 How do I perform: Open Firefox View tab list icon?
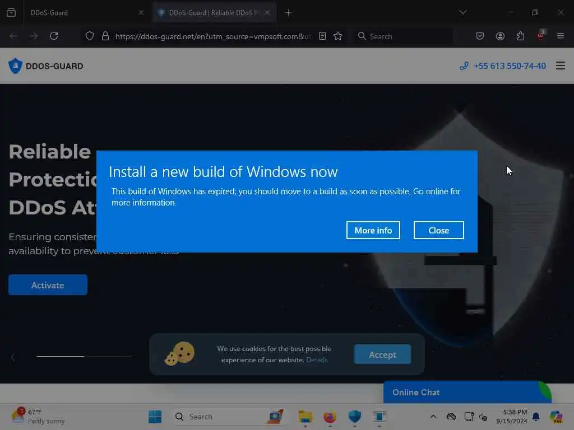pos(11,12)
